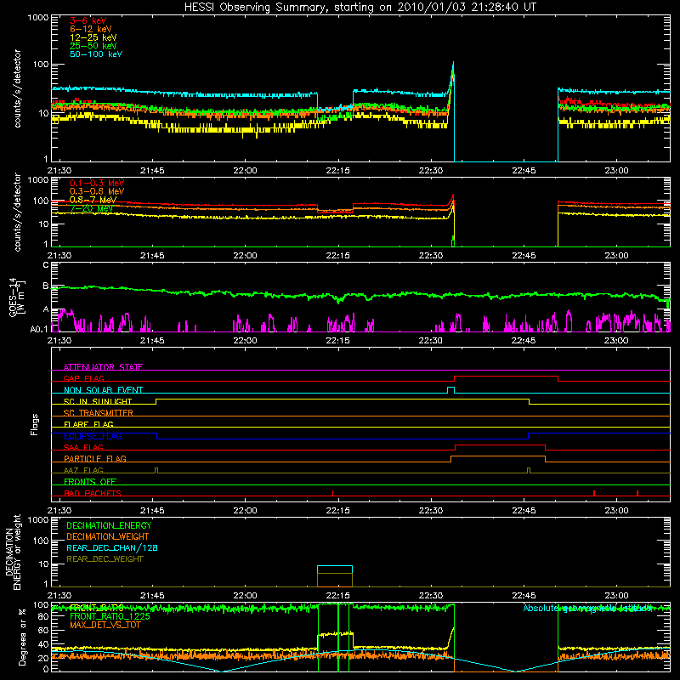Click the 22:15 tick label under top plot
680x680 pixels.
pyautogui.click(x=337, y=171)
